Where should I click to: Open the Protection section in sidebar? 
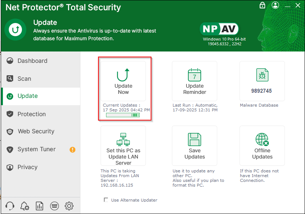click(31, 114)
